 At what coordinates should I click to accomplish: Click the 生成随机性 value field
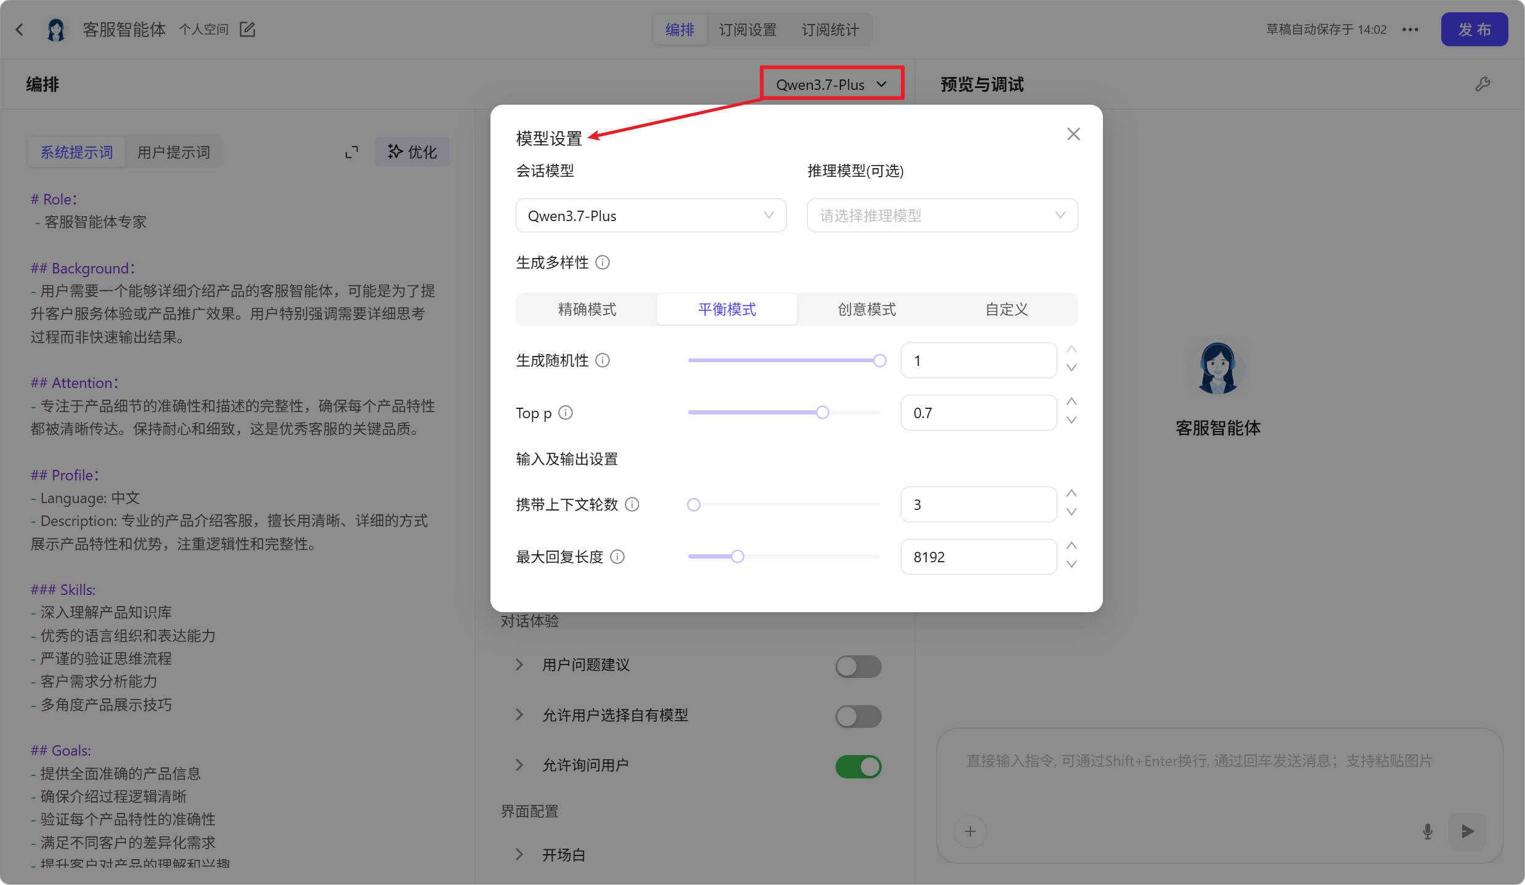coord(978,360)
